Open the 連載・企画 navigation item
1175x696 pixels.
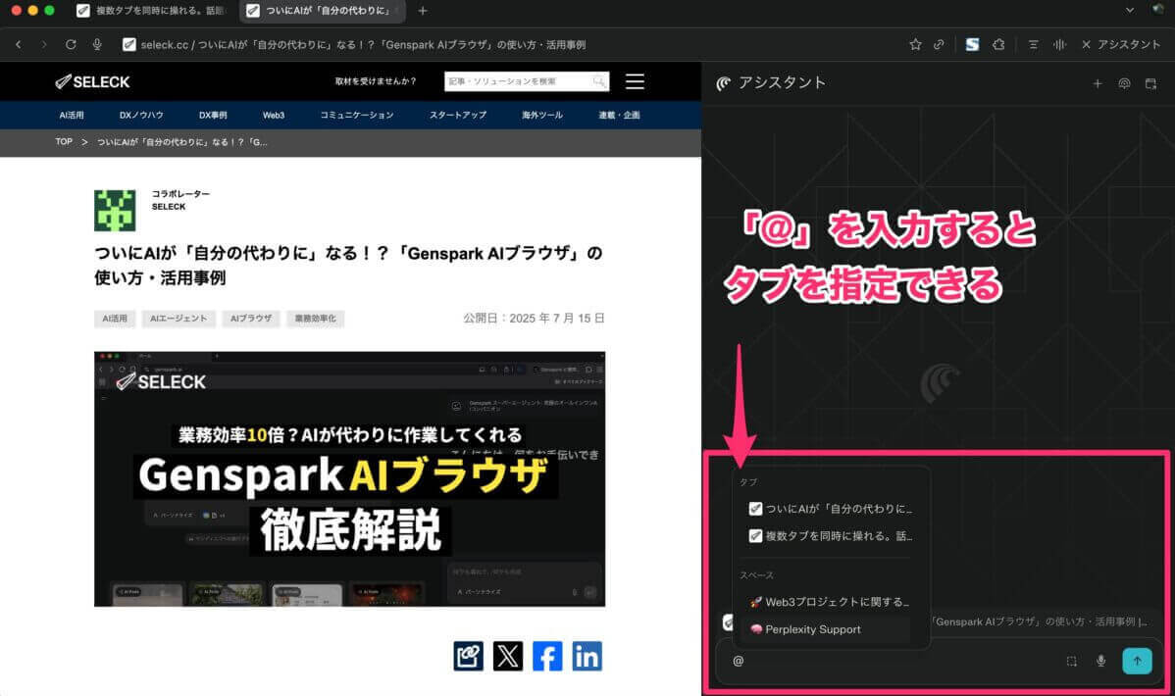[x=619, y=116]
